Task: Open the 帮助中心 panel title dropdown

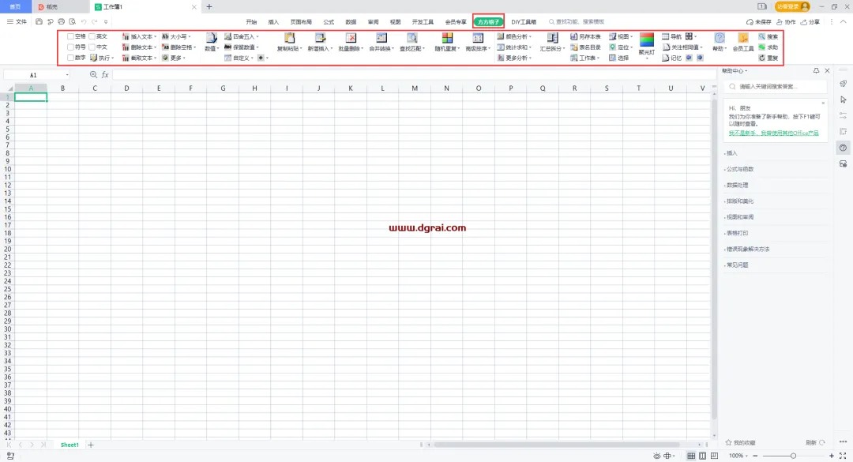Action: pos(735,71)
